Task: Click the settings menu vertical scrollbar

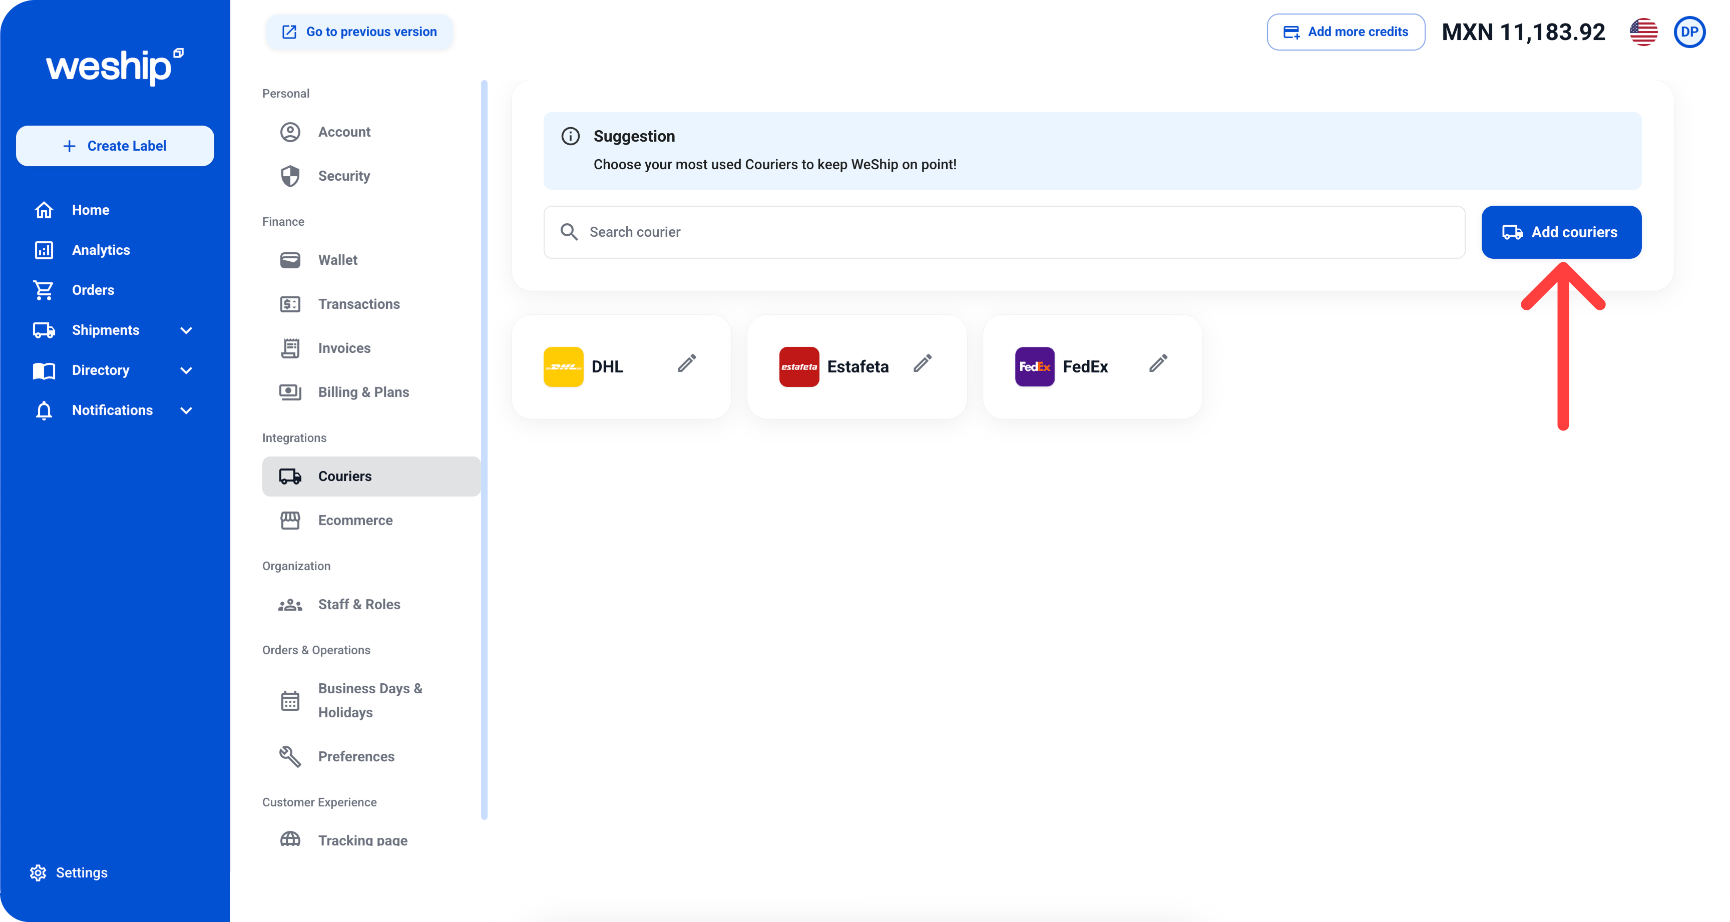Action: [x=484, y=450]
